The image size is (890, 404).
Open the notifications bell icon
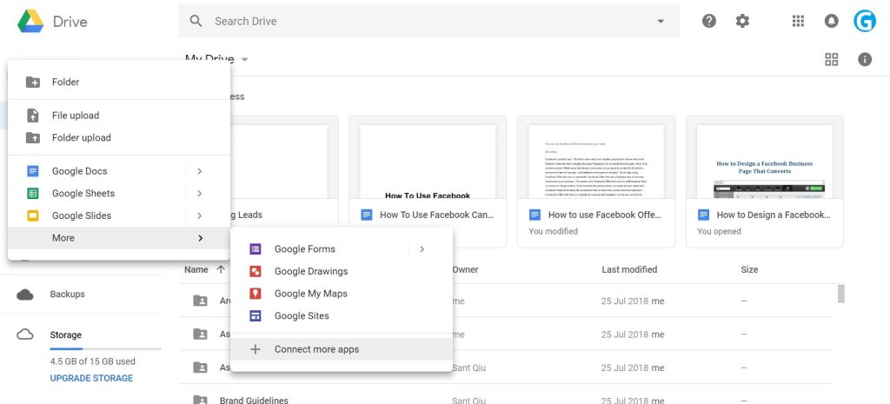pos(831,21)
